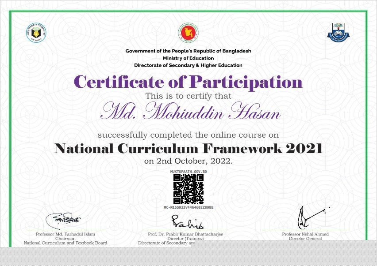The width and height of the screenshot is (377, 266).
Task: Click the Bangladesh government seal emblem
Action: pyautogui.click(x=188, y=33)
